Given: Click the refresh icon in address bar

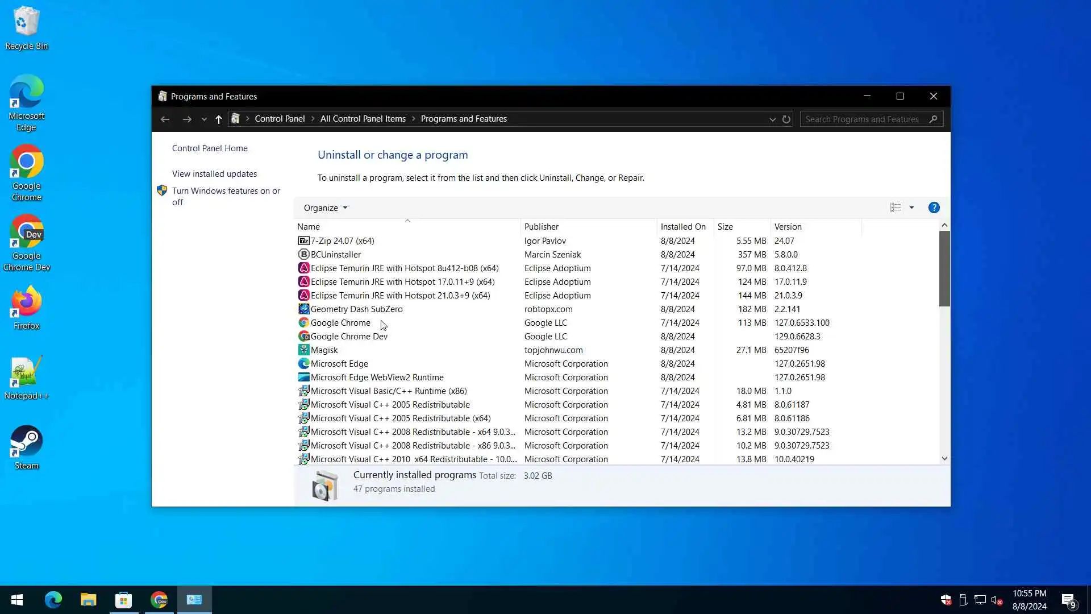Looking at the screenshot, I should coord(786,119).
